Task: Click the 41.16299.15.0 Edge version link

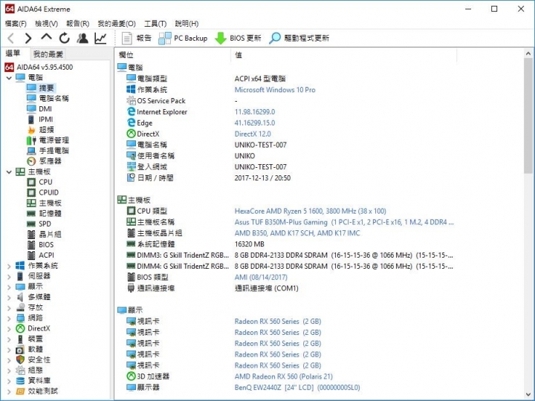Action: click(x=255, y=123)
